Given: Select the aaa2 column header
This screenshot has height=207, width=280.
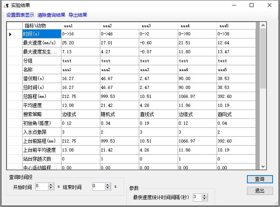Looking at the screenshot, I should tap(119, 26).
